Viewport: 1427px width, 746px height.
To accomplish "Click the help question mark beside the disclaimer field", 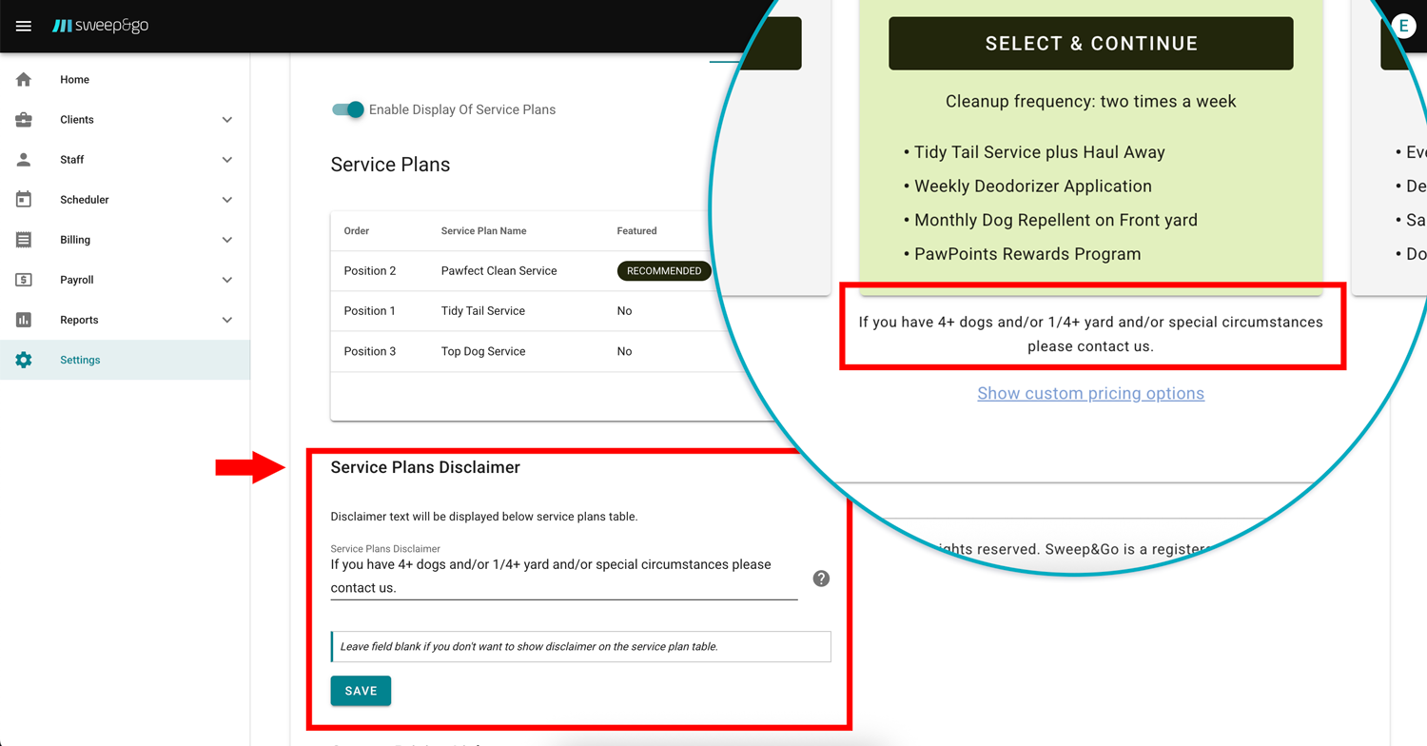I will pos(820,578).
